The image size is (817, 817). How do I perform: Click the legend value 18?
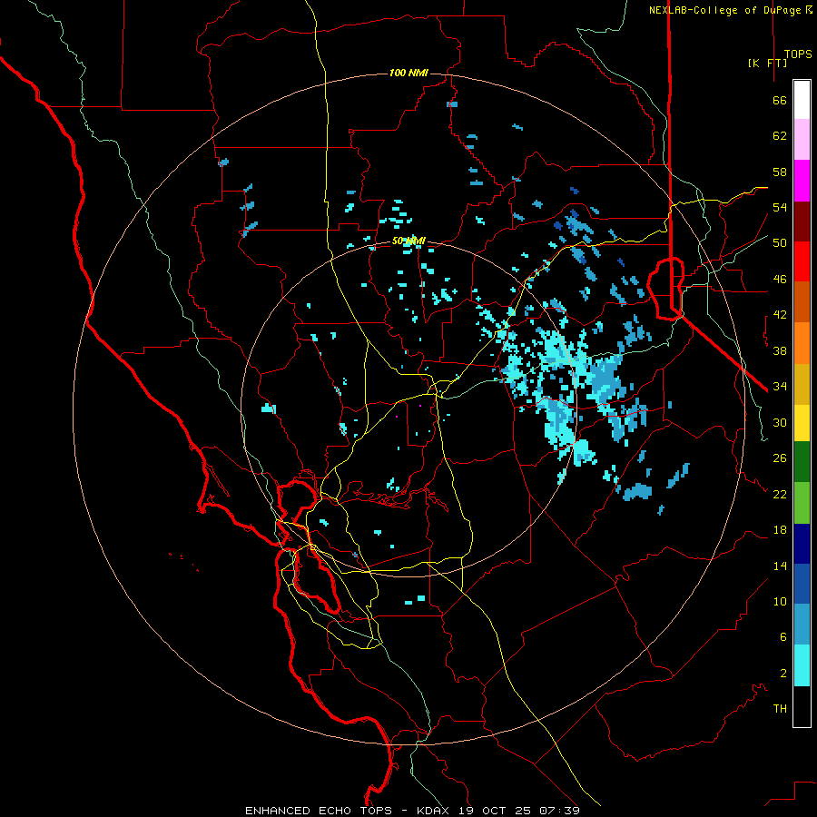pyautogui.click(x=780, y=530)
